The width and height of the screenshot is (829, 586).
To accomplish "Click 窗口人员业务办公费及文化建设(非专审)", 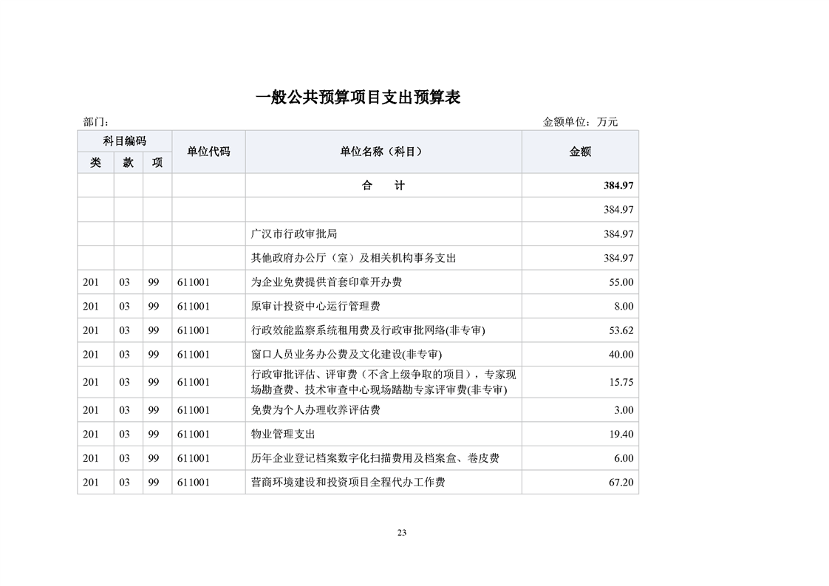I will pos(347,355).
